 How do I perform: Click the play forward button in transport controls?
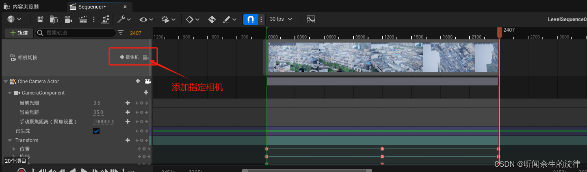(x=84, y=171)
